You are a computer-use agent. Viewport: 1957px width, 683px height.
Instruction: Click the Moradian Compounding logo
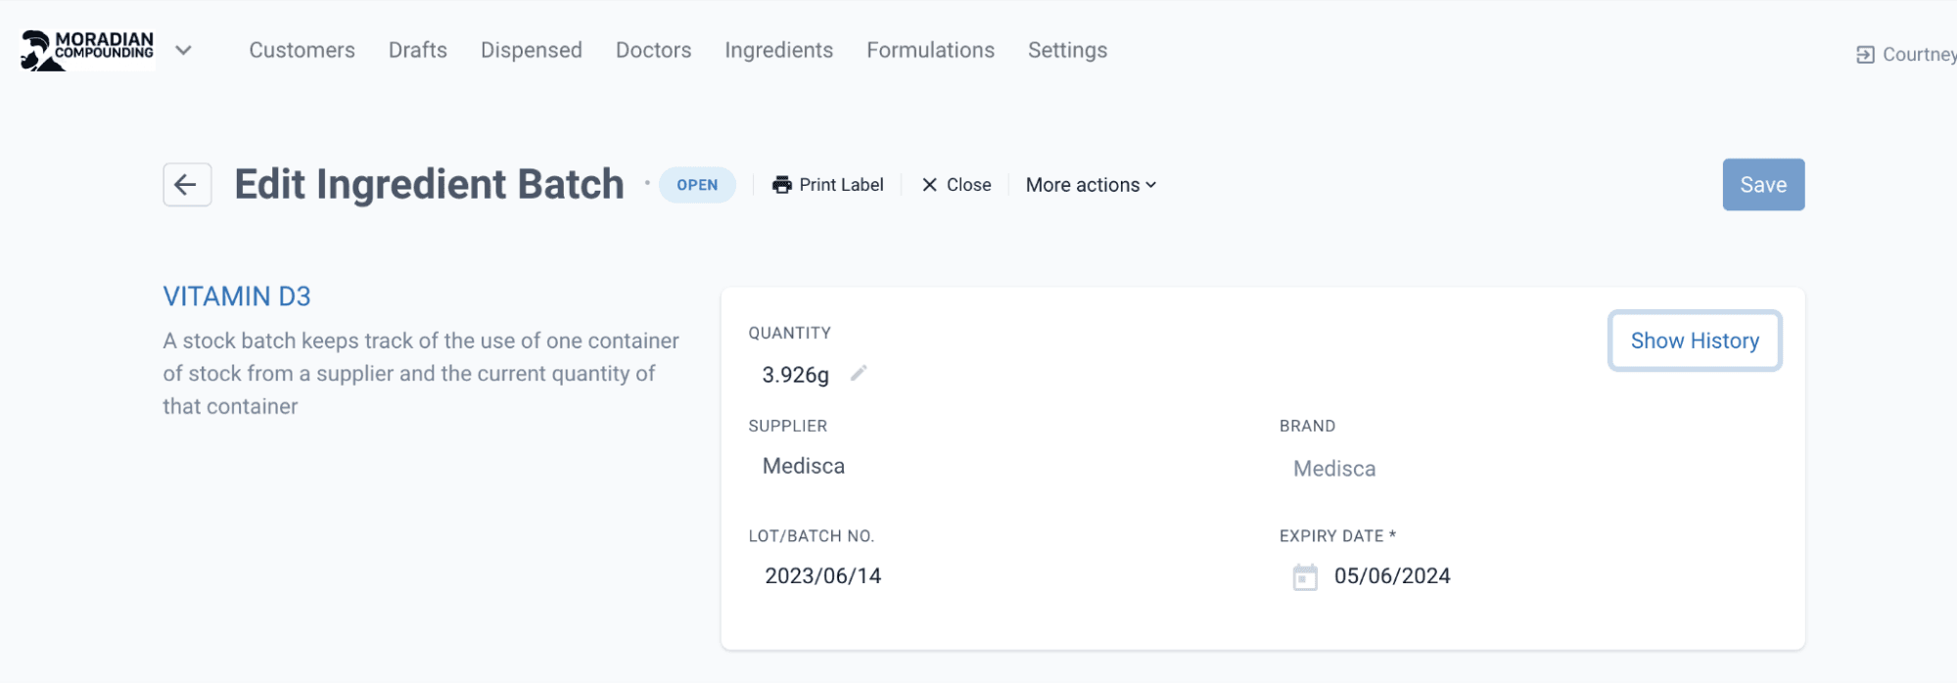[x=87, y=50]
